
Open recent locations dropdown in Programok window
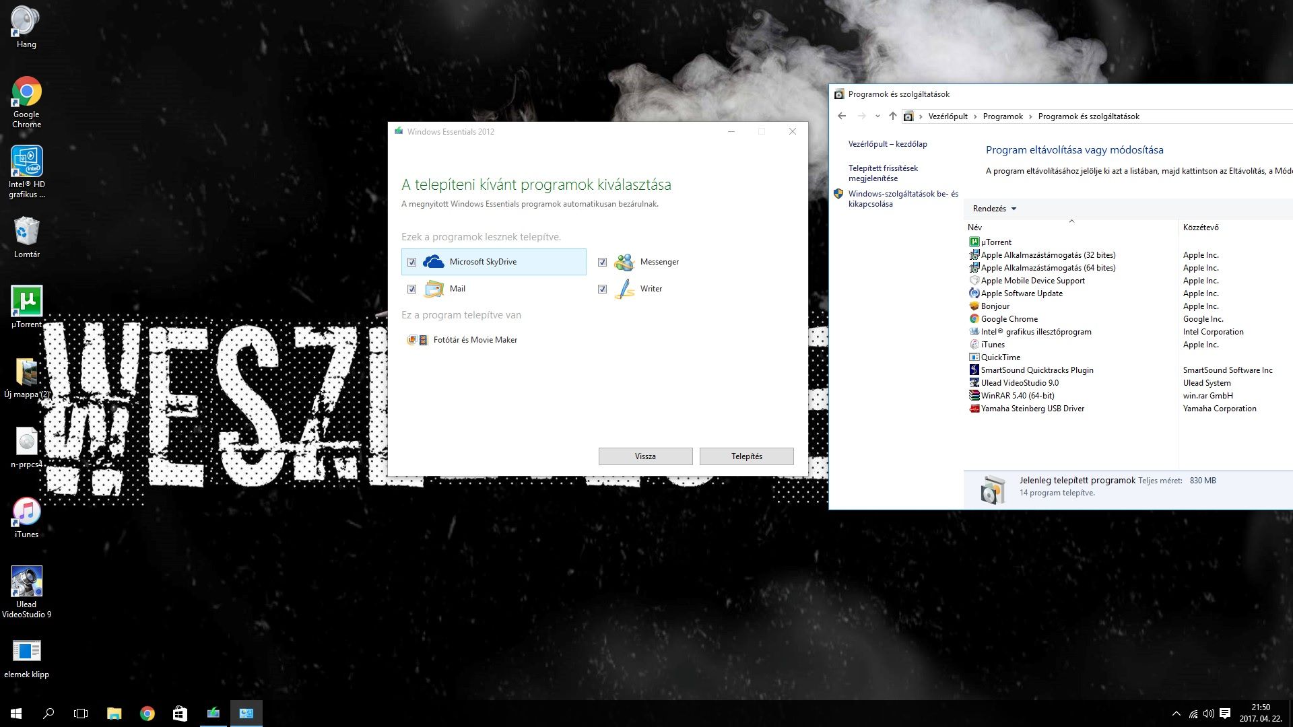click(x=877, y=116)
